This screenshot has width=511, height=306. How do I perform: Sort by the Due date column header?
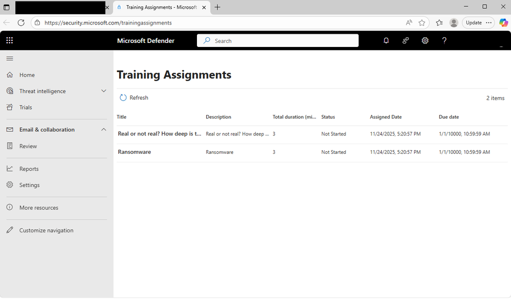[449, 117]
